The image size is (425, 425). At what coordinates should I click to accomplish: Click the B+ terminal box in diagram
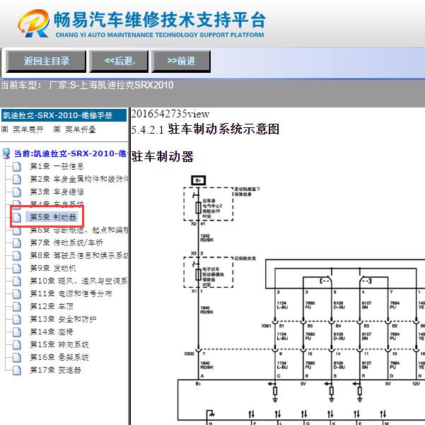[x=199, y=180]
